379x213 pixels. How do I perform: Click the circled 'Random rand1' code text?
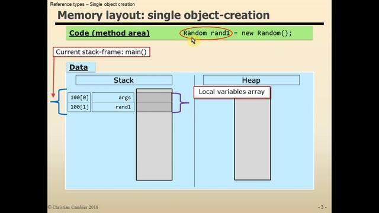pos(206,33)
